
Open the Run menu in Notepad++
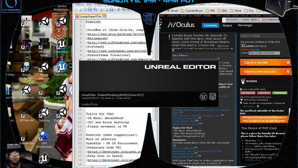[x=89, y=4]
